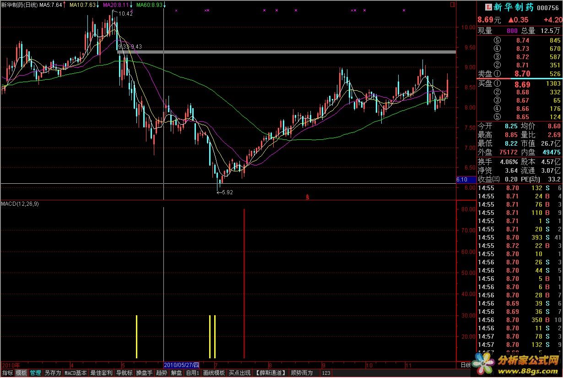Click the small red square at chart top-right

pos(453,5)
